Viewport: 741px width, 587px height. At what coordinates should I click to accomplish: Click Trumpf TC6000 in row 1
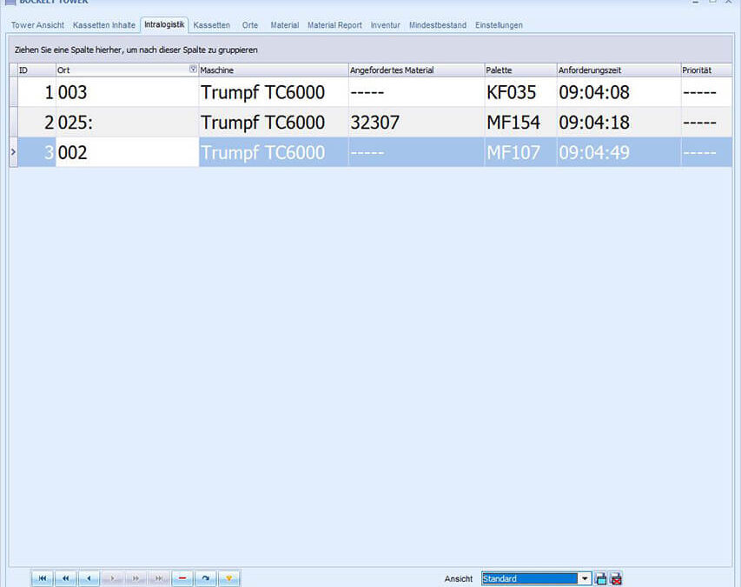point(274,92)
